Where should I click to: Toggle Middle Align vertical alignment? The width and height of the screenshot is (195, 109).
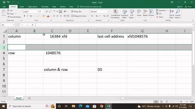click(x=57, y=12)
